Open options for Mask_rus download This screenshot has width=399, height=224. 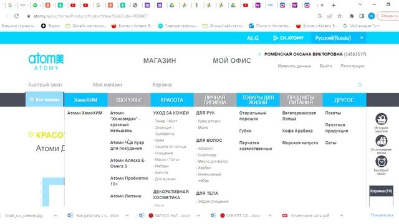[x=55, y=215]
